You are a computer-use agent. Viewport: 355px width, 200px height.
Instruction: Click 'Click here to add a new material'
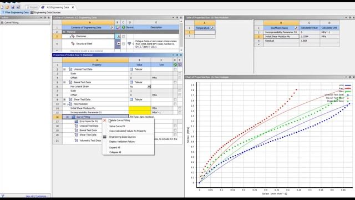coord(87,51)
